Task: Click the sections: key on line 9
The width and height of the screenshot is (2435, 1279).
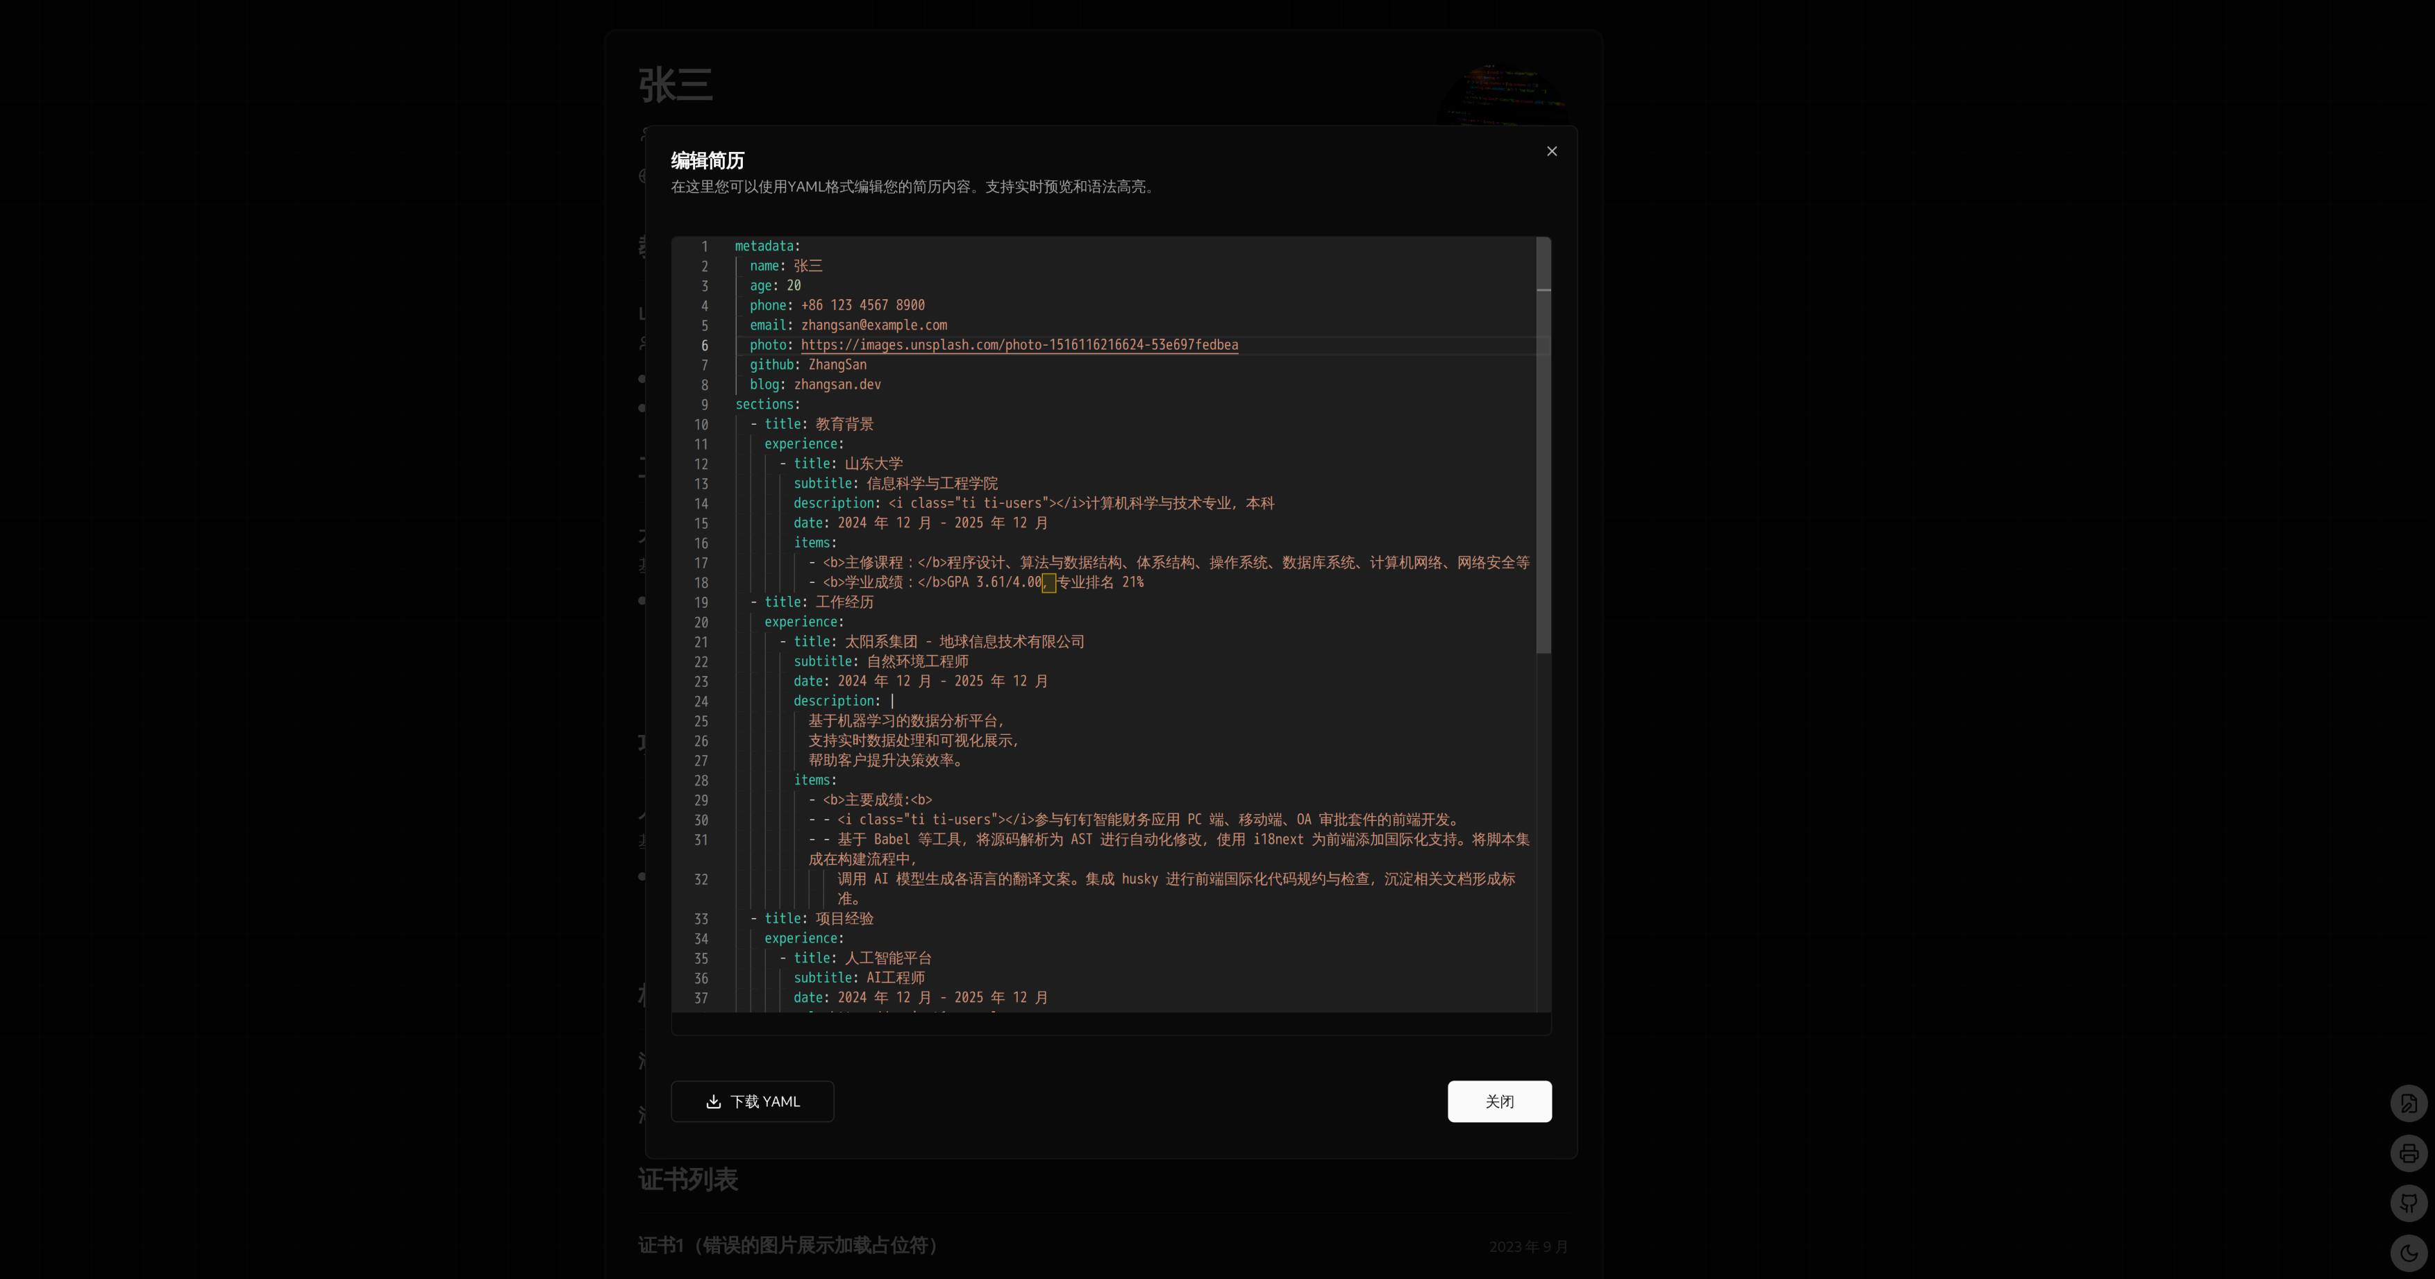Action: point(767,405)
